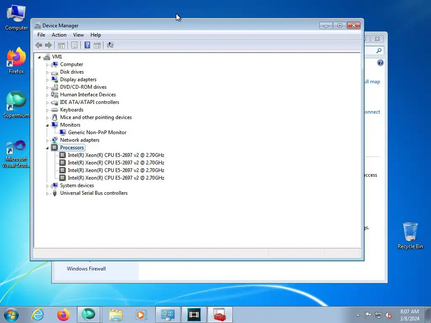Image resolution: width=431 pixels, height=323 pixels.
Task: Click the help icon in the background window
Action: point(380,63)
